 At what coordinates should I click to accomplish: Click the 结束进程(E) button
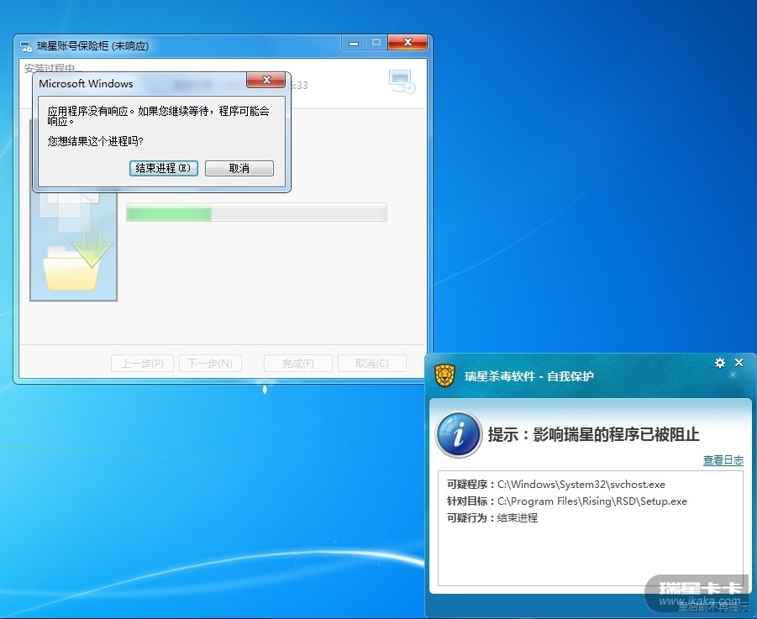pos(164,168)
